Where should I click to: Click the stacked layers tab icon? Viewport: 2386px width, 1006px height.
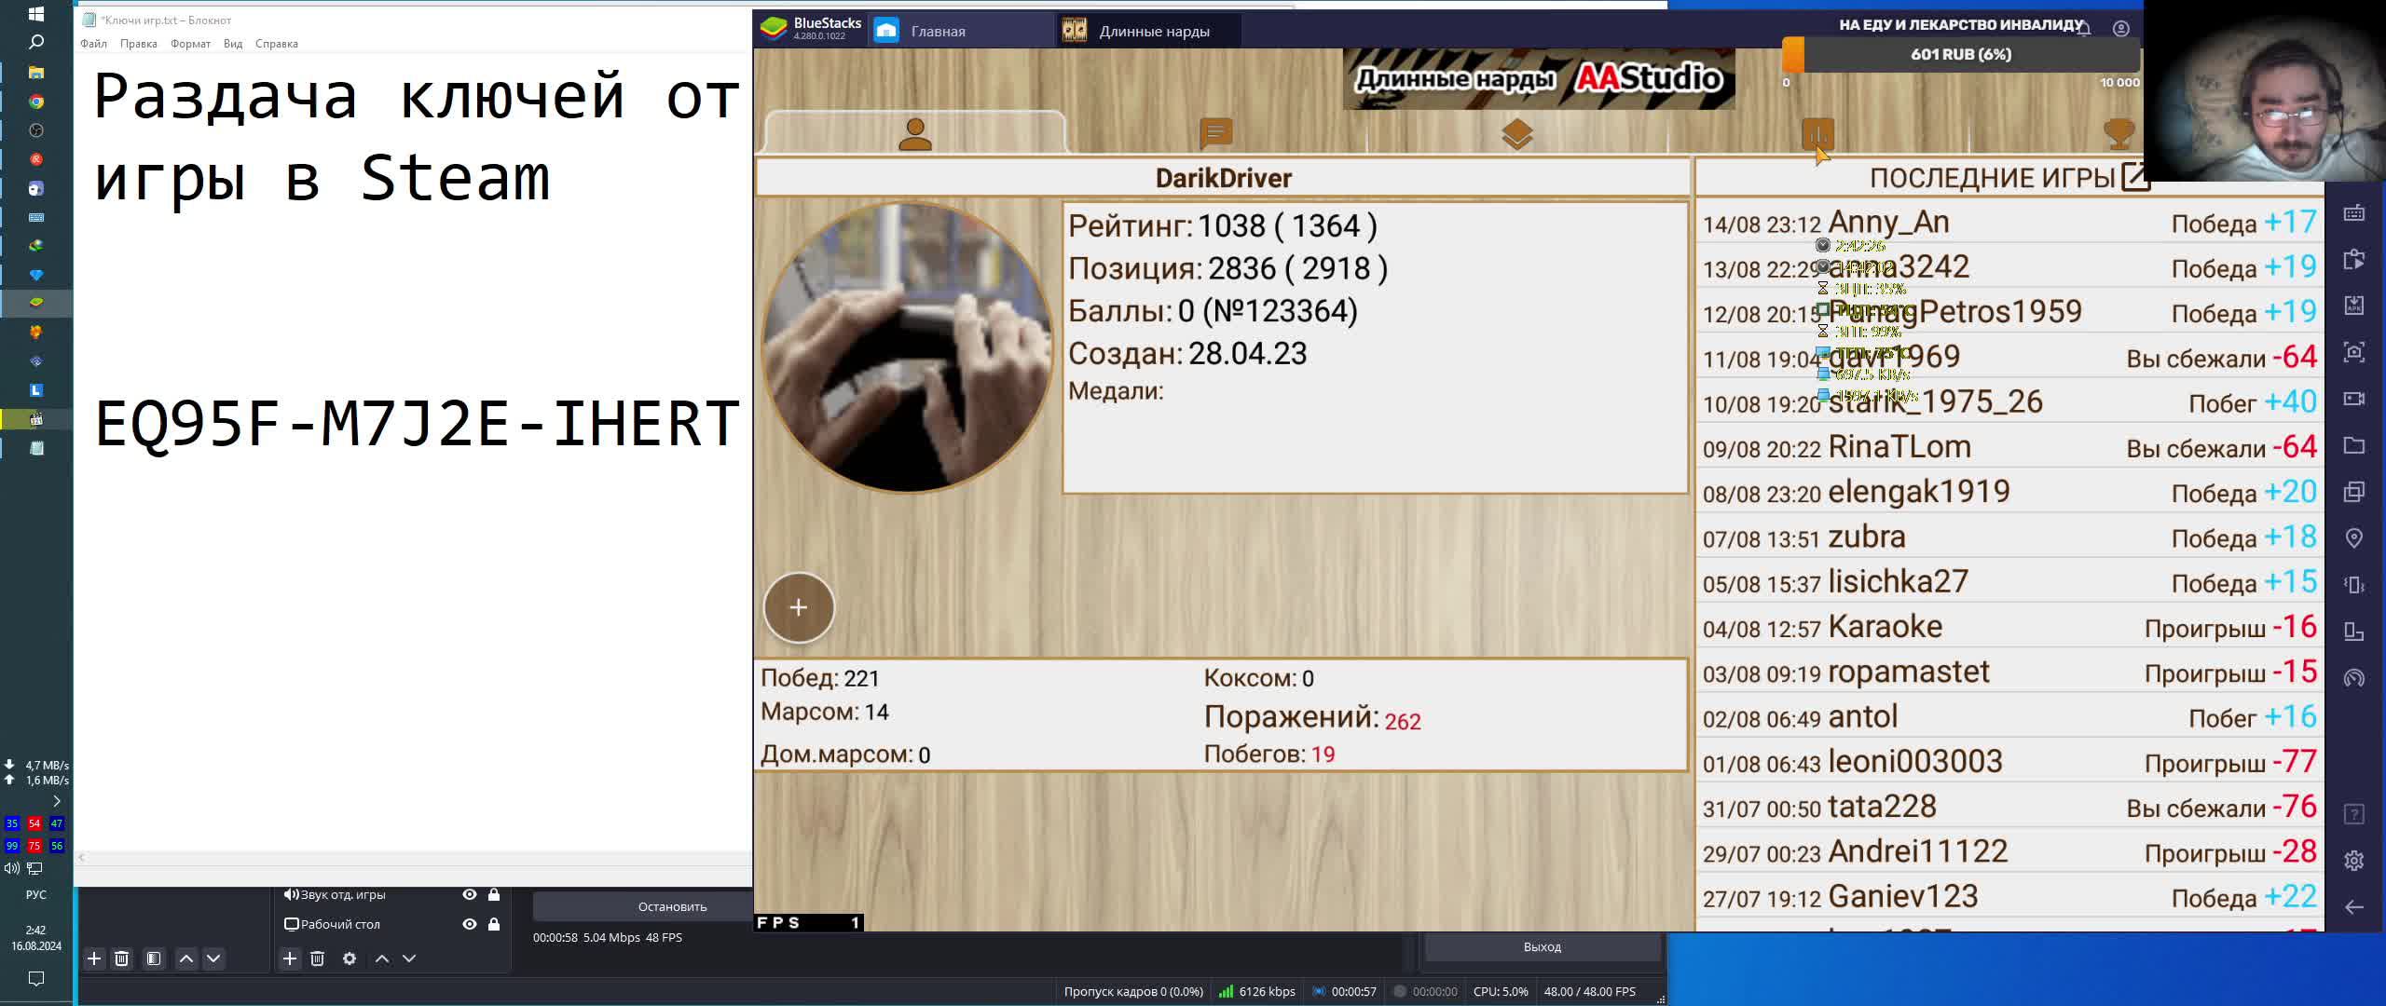click(x=1516, y=135)
